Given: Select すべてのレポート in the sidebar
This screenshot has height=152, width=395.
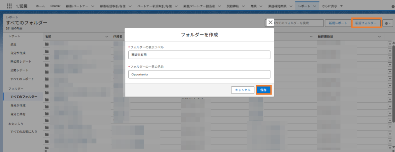Looking at the screenshot, I should pos(22,79).
